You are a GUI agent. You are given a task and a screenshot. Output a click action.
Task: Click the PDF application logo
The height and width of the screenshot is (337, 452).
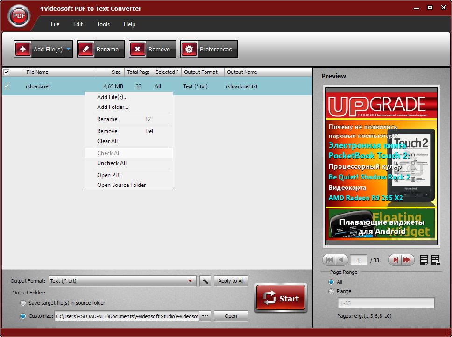(19, 16)
